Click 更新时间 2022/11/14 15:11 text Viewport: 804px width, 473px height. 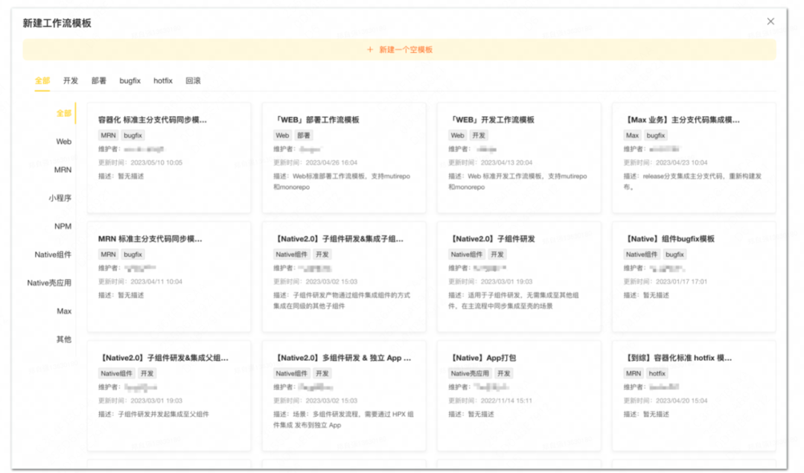(x=490, y=401)
